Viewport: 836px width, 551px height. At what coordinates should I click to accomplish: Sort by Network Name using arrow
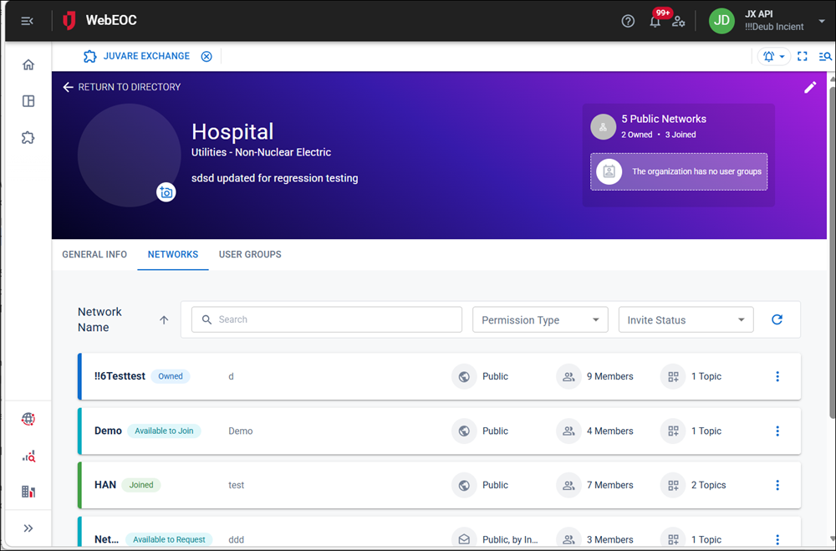tap(164, 320)
